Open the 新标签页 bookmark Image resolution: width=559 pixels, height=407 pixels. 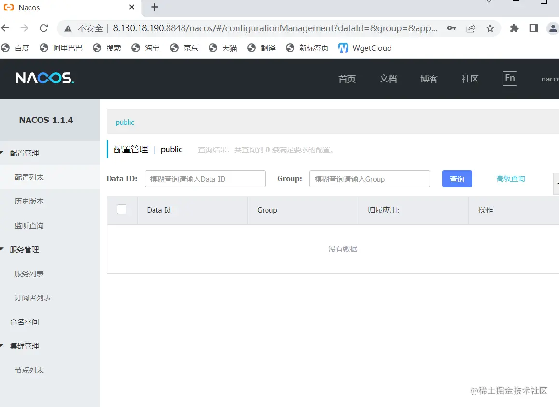307,48
